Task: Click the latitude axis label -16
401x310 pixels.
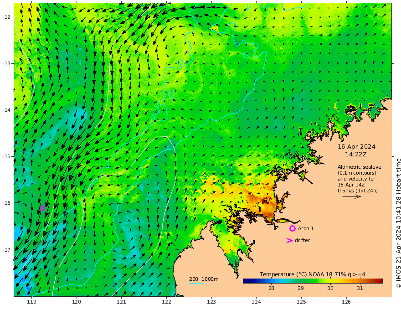Action: pyautogui.click(x=7, y=203)
